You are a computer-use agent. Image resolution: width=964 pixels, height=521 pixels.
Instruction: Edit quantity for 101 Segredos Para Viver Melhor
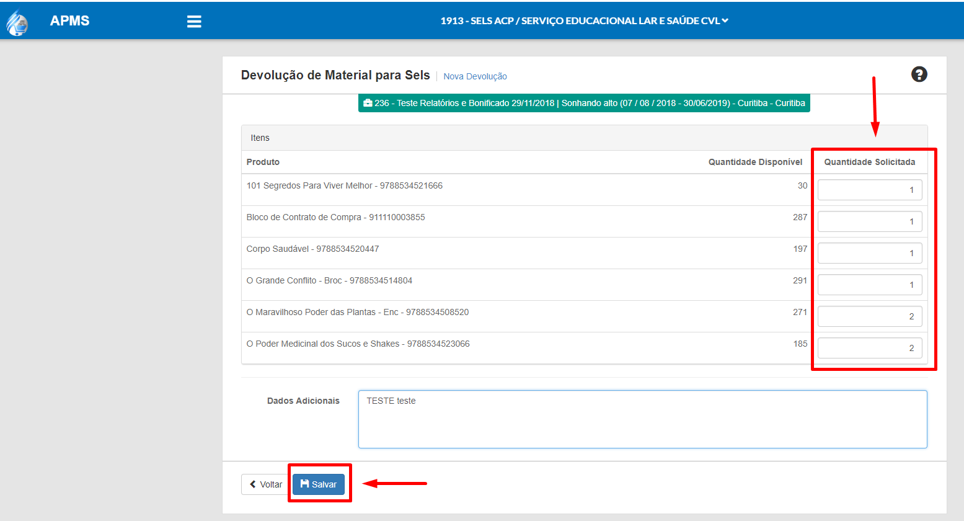pos(870,190)
